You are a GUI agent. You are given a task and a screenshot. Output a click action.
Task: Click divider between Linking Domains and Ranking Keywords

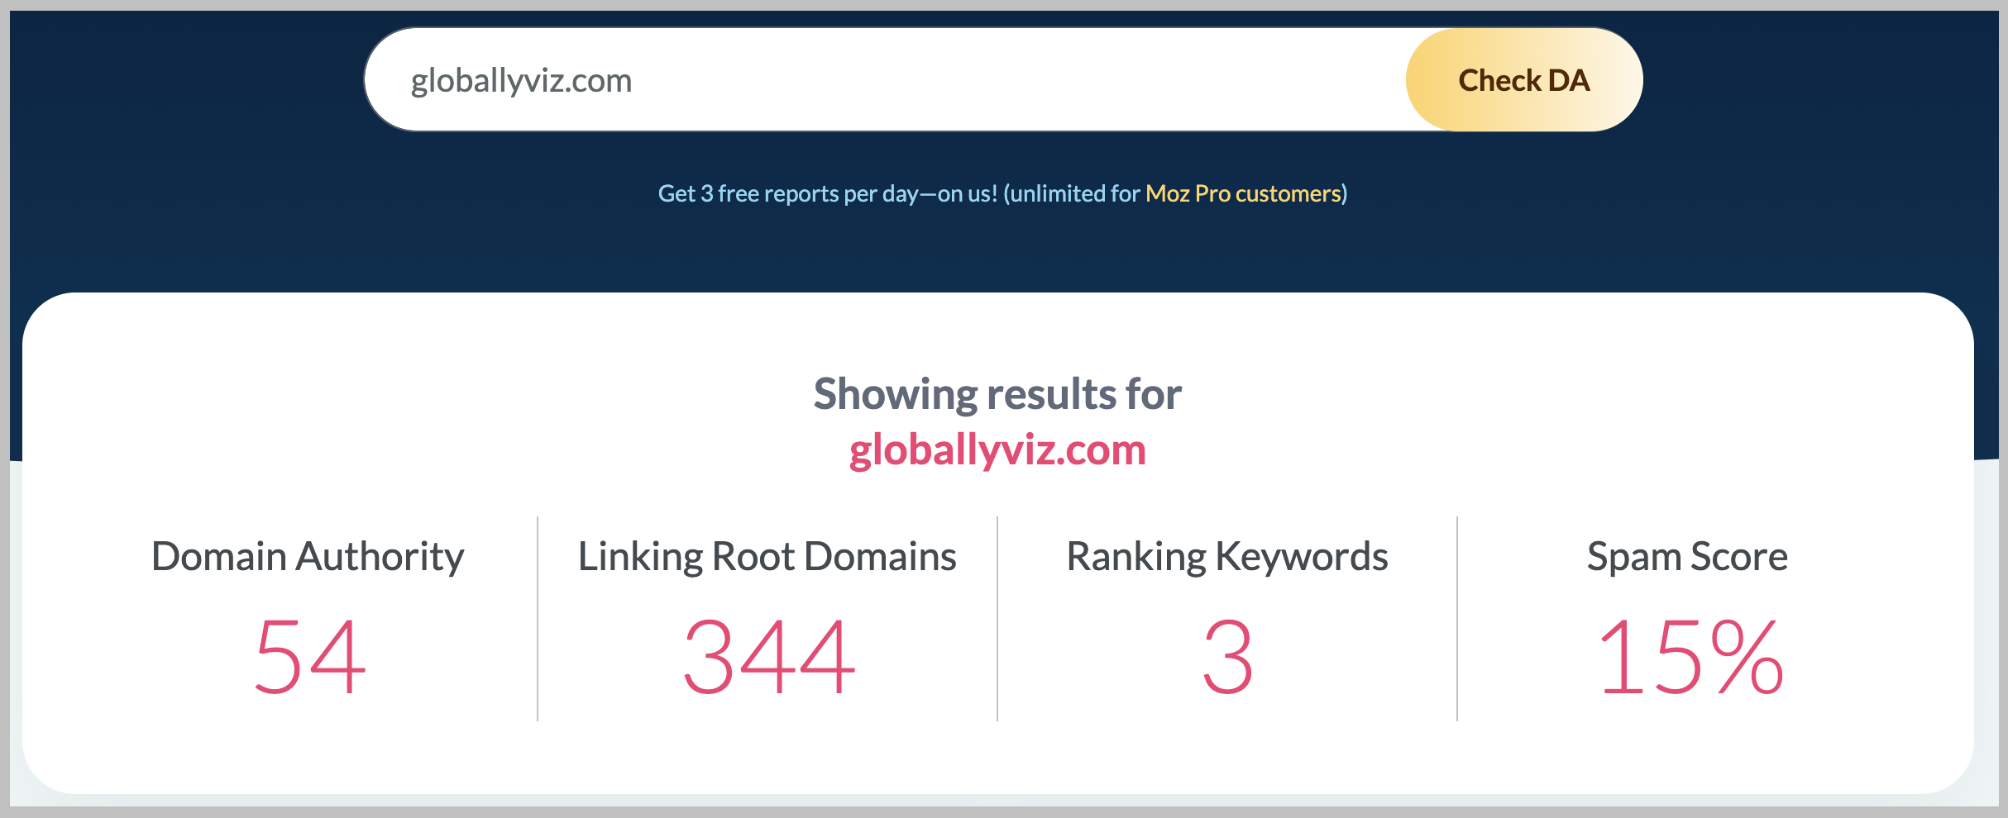pyautogui.click(x=997, y=618)
